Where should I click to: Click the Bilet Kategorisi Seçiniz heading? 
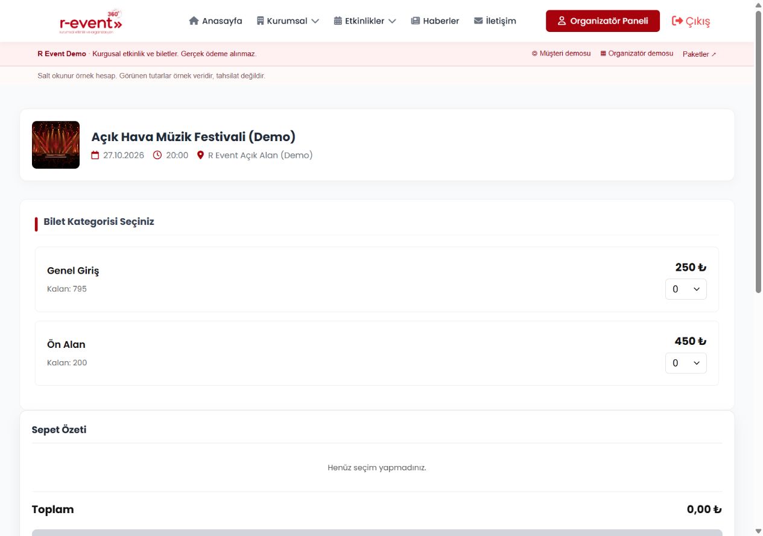[99, 222]
